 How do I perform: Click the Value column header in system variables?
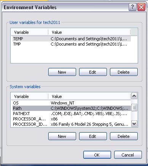pyautogui.click(x=89, y=96)
